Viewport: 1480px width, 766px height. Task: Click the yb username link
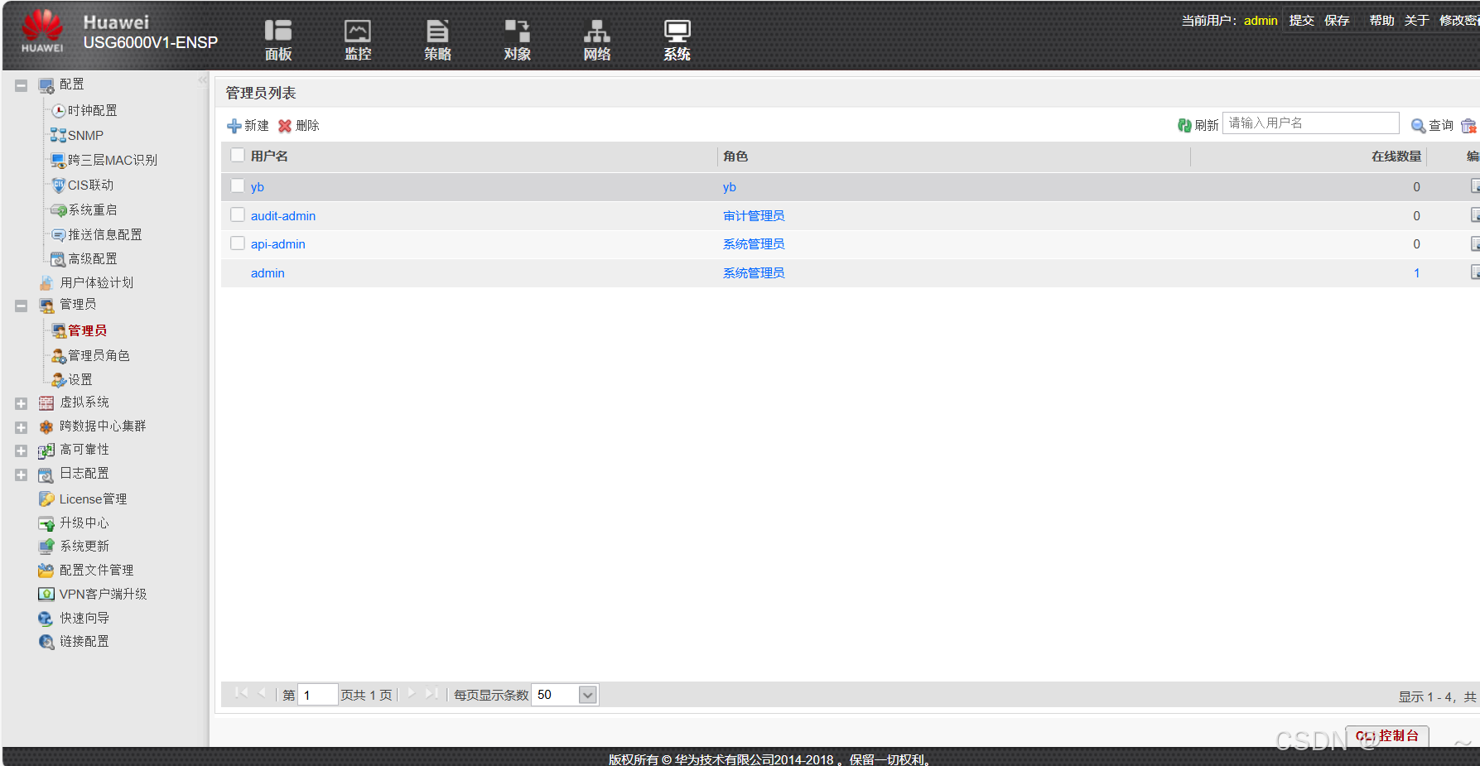258,187
